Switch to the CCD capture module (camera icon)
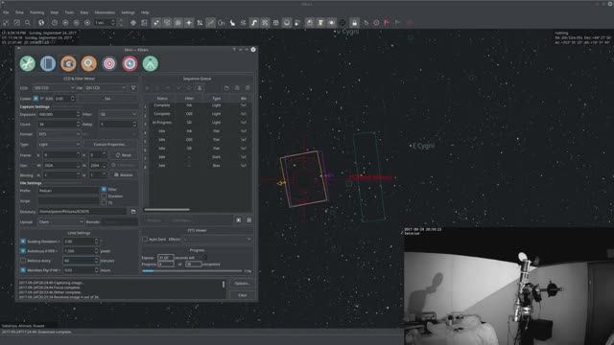Screen dimensions: 614x345 pyautogui.click(x=68, y=63)
